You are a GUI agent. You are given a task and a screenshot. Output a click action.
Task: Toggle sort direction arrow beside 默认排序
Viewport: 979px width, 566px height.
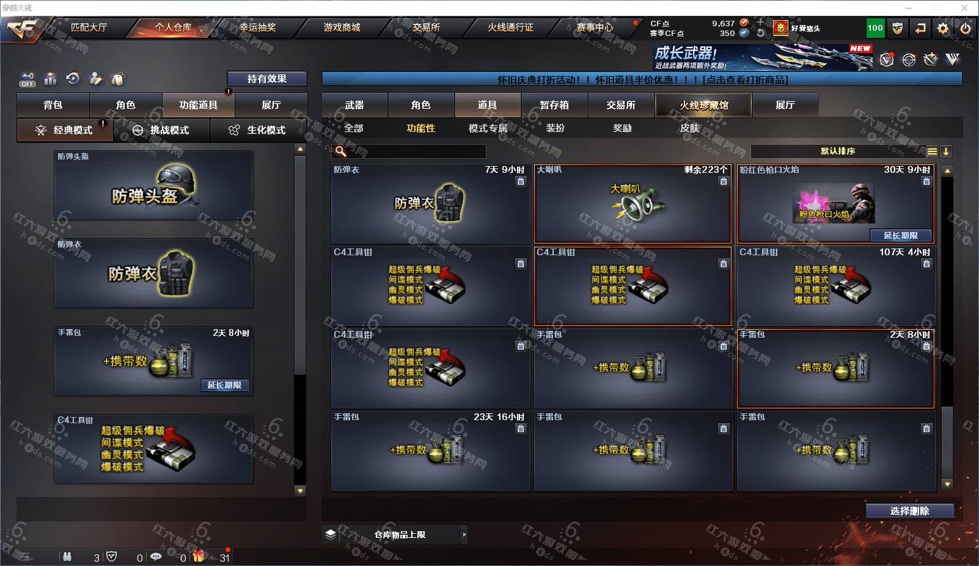point(945,151)
